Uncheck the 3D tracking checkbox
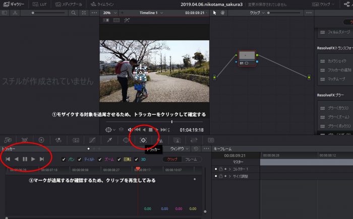353x219 pixels. pos(136,160)
